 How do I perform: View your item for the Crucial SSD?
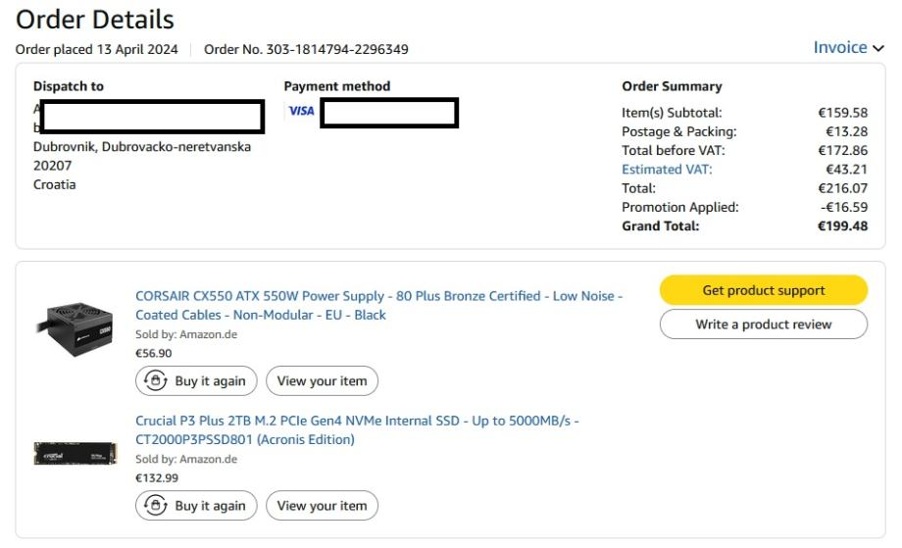[x=322, y=506]
